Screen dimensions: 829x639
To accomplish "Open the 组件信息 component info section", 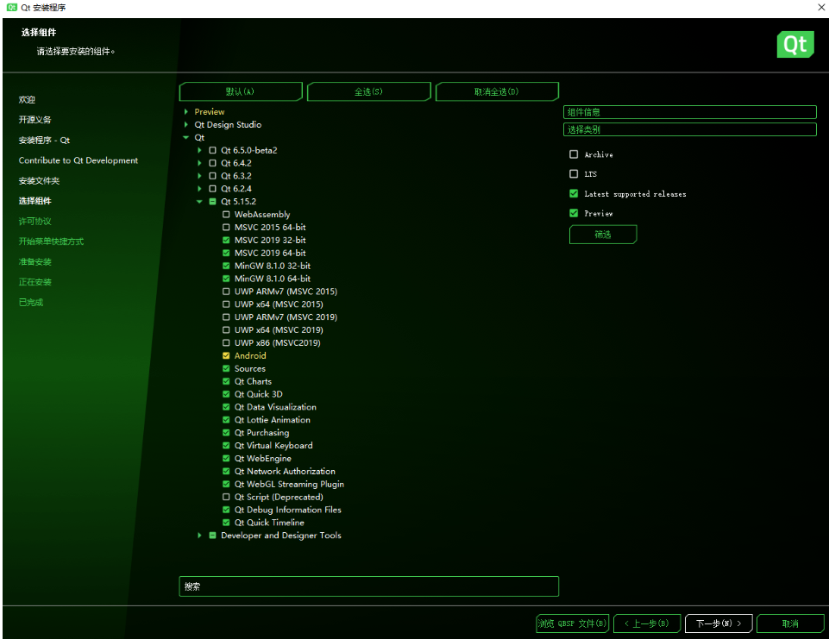I will (x=690, y=112).
